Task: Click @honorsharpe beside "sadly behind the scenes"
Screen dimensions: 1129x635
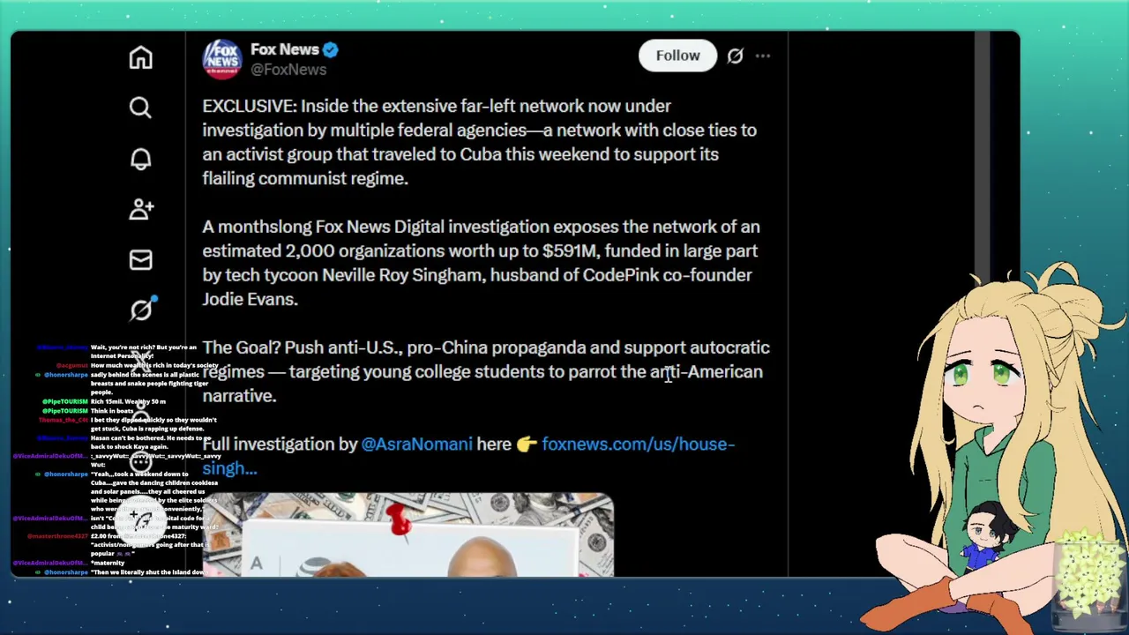Action: click(x=66, y=375)
